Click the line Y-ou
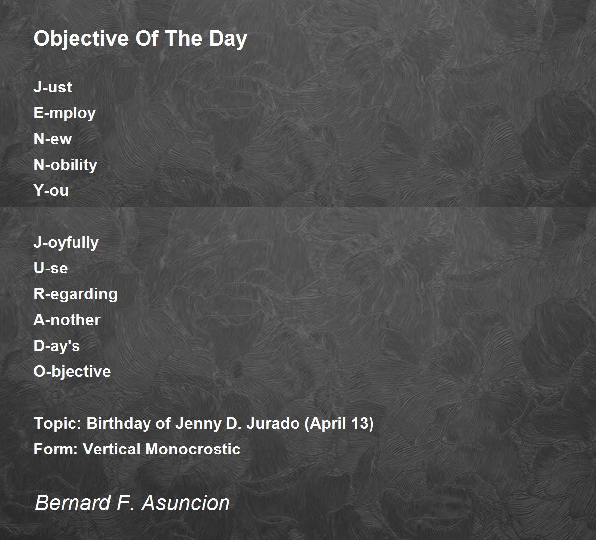 pos(51,190)
